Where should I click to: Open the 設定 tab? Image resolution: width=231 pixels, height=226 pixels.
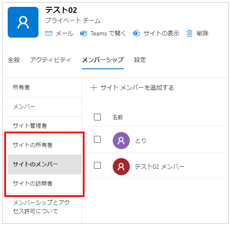(x=140, y=60)
